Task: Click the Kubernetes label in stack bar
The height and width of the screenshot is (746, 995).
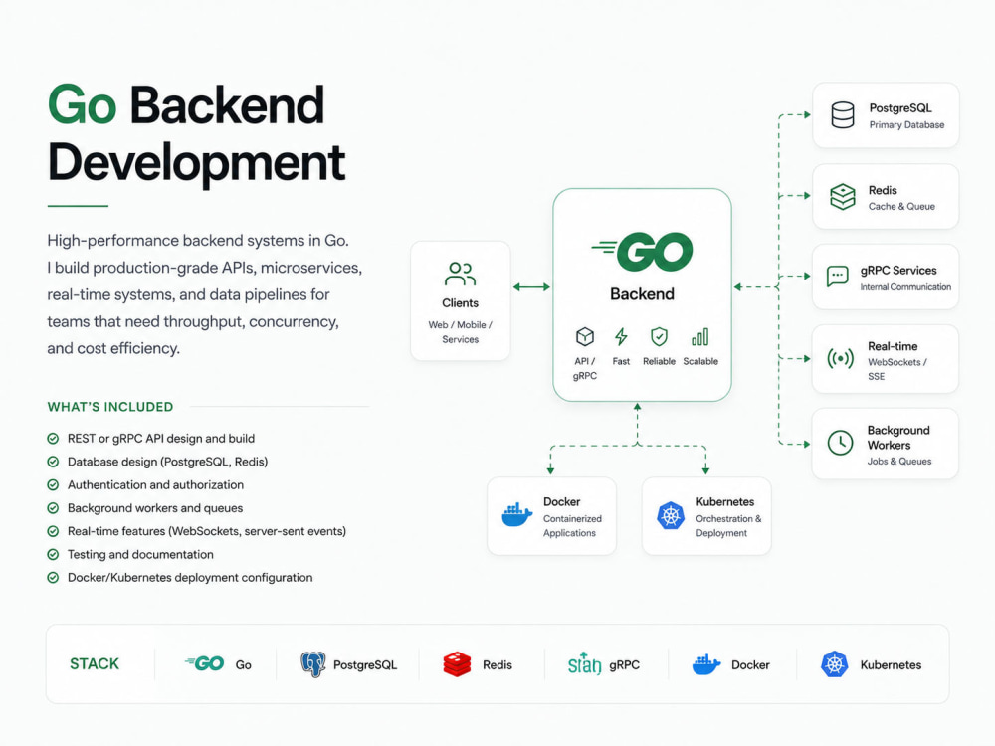Action: click(891, 664)
